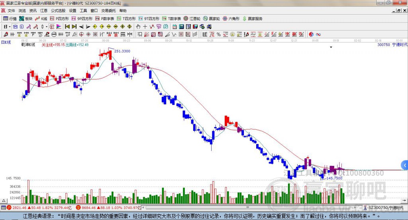The image size is (408, 220).
Task: Switch to K线 view
Action: tap(41, 19)
